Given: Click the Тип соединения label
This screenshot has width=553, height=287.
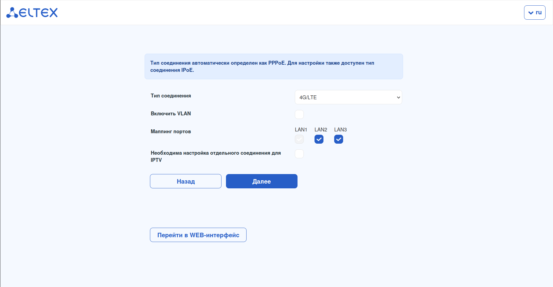Looking at the screenshot, I should 171,96.
